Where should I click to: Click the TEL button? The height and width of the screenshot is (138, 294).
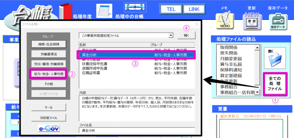tap(171, 9)
